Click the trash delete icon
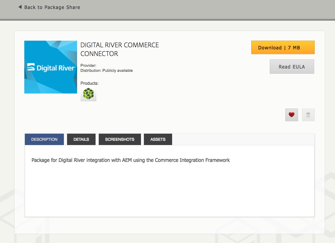Screen dimensions: 335x243 pos(308,115)
